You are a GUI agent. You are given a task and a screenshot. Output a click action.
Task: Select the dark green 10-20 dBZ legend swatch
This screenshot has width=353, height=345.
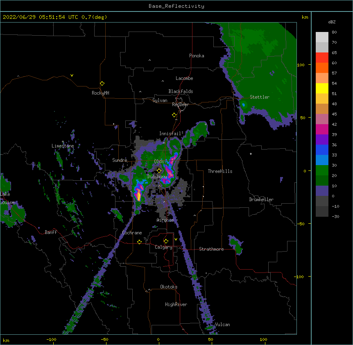coord(322,180)
